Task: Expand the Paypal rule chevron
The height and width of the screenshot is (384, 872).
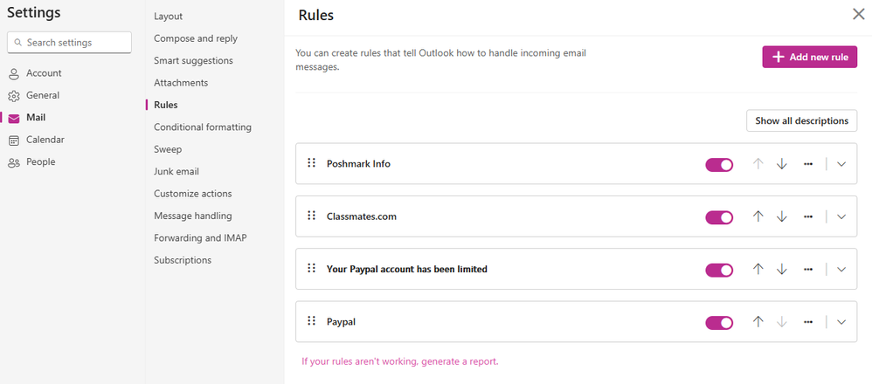Action: (841, 322)
